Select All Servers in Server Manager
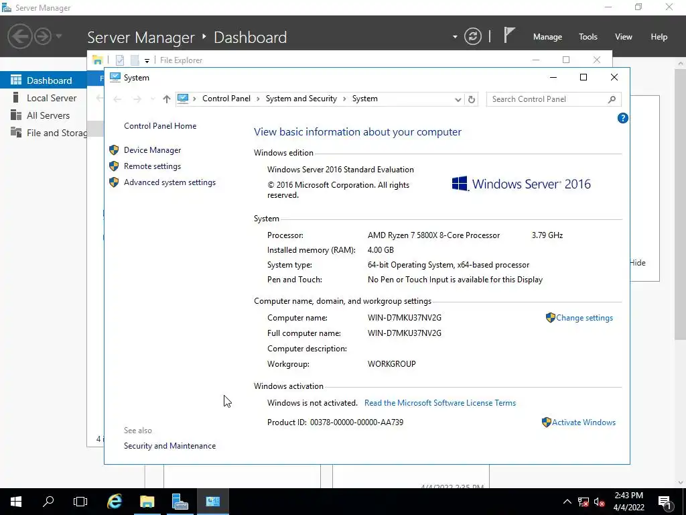The height and width of the screenshot is (515, 686). coord(44,115)
